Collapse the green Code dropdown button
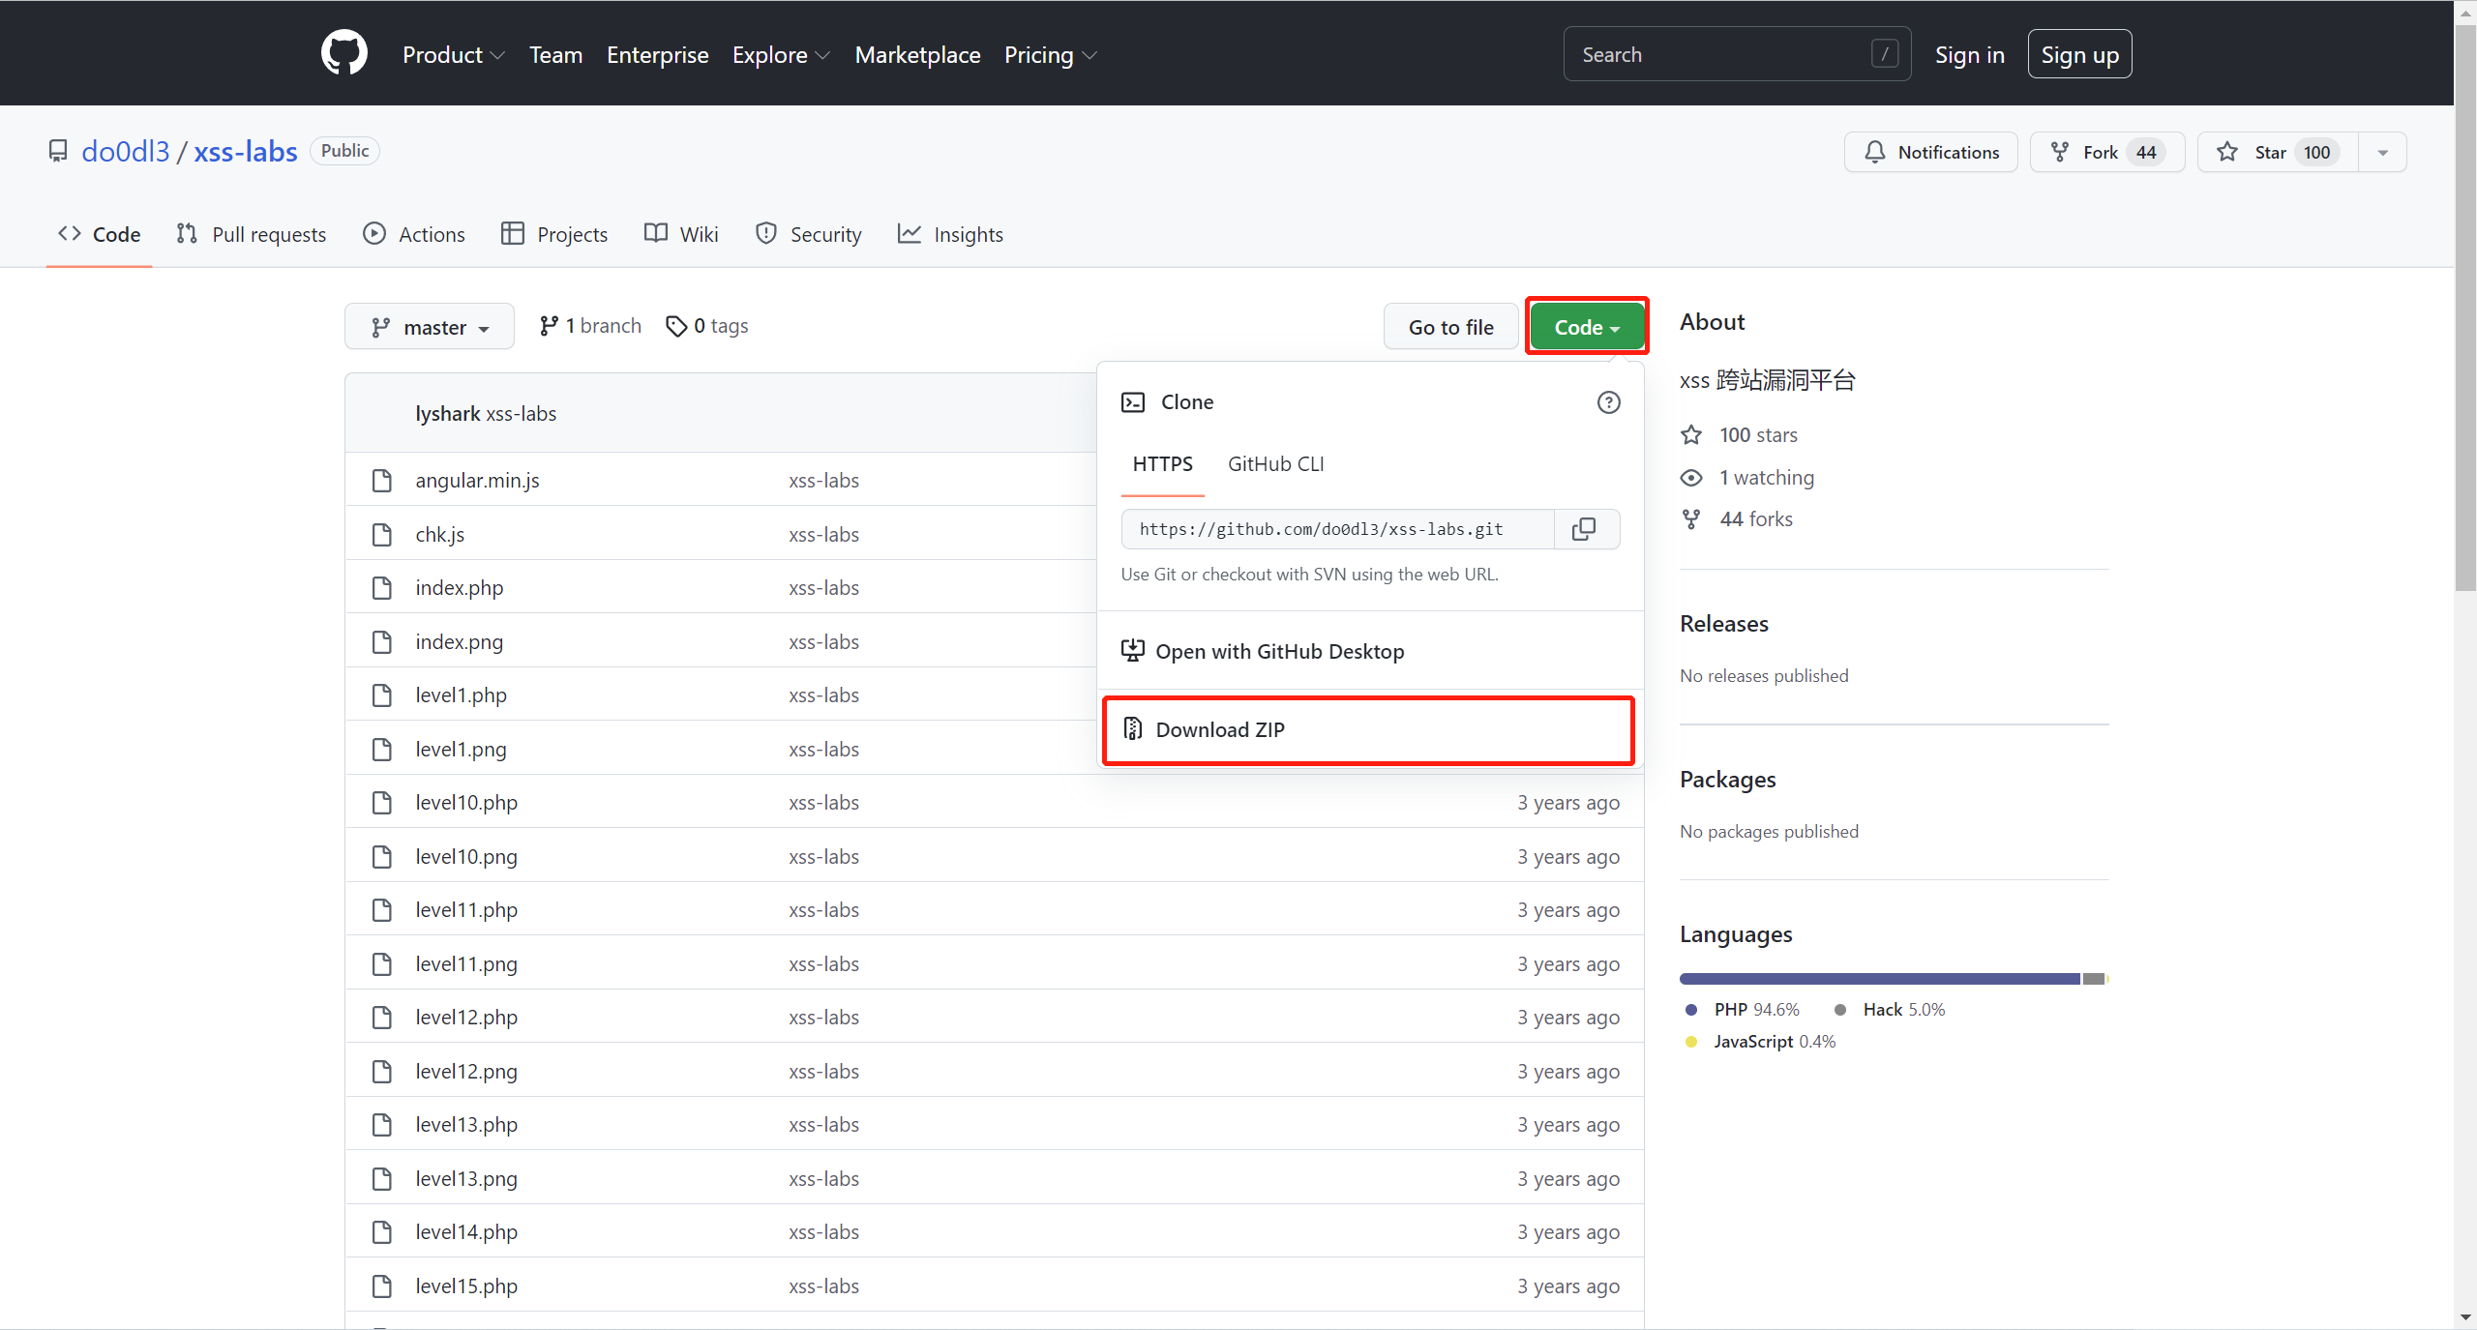2477x1330 pixels. pyautogui.click(x=1586, y=327)
